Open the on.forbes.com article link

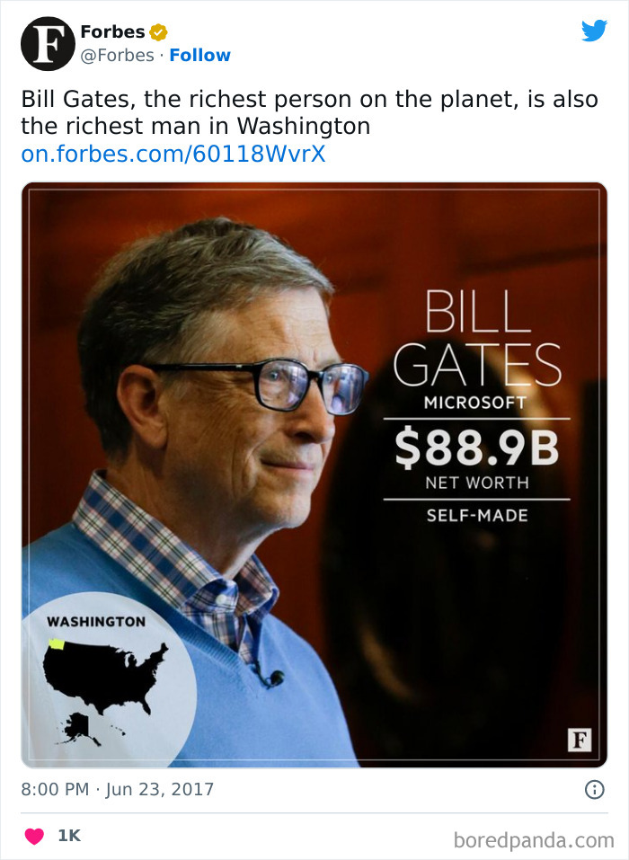tap(173, 154)
